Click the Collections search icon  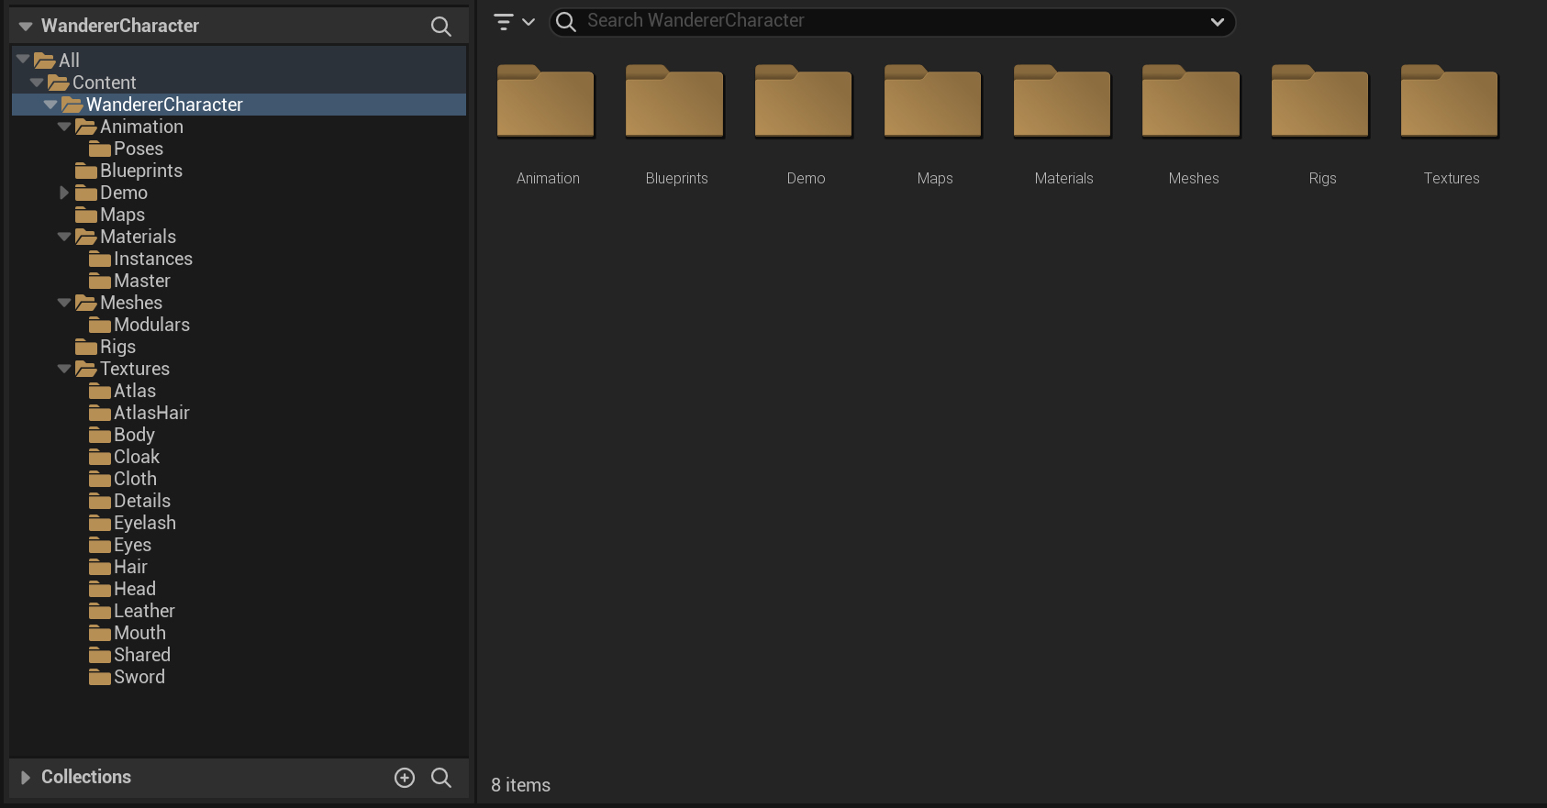click(x=441, y=778)
